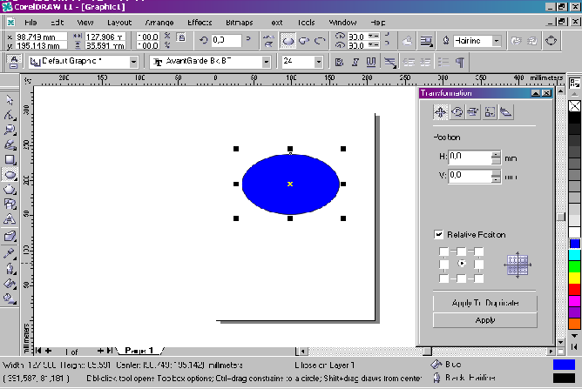Screen dimensions: 582x389
Task: Click the rotation angle input field
Action: [226, 40]
